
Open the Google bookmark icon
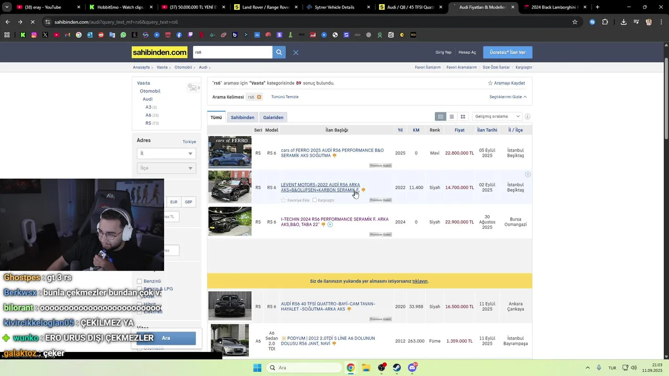pyautogui.click(x=79, y=35)
